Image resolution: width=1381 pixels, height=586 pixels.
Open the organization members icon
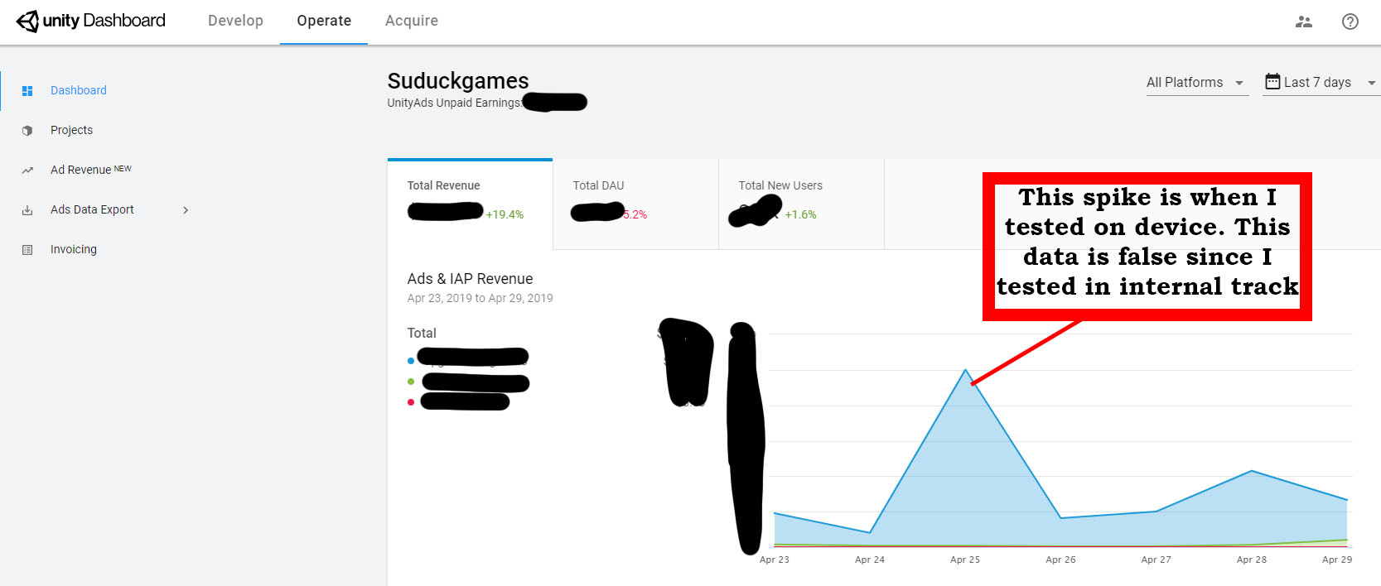[x=1304, y=22]
